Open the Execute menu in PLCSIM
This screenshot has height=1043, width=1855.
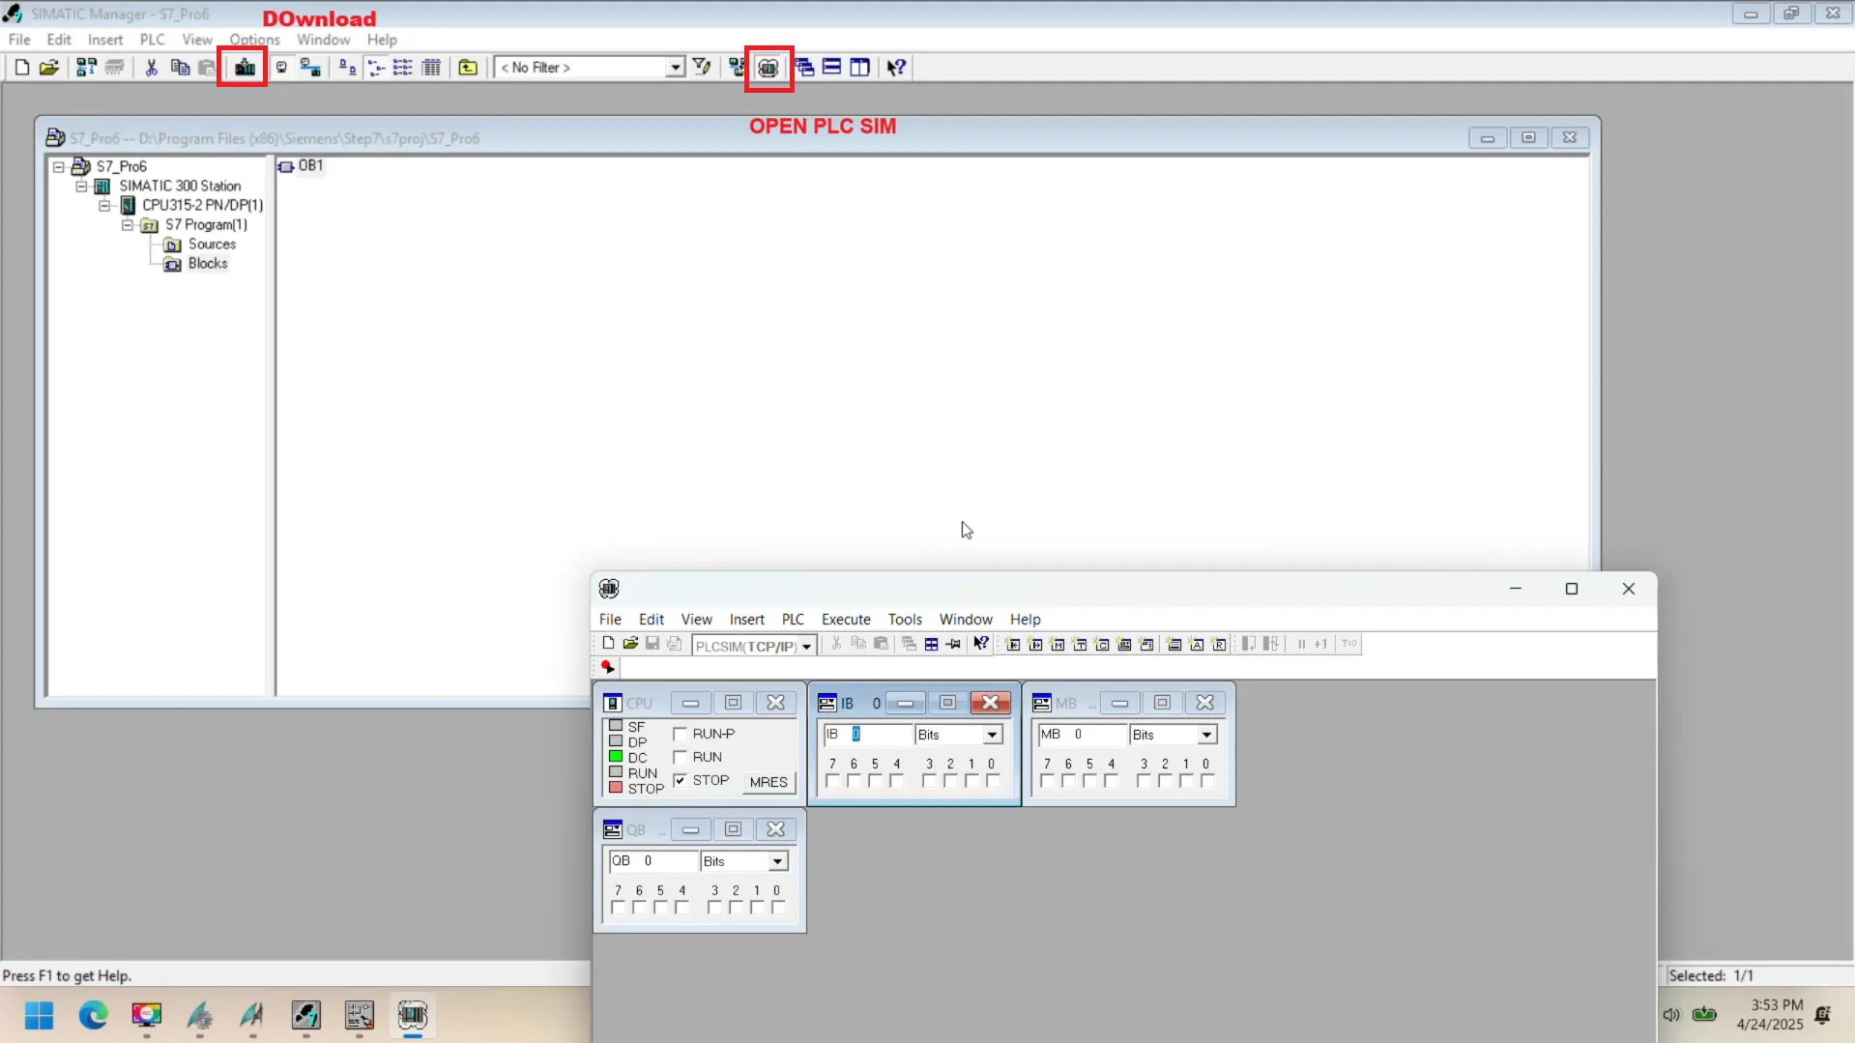click(x=846, y=620)
